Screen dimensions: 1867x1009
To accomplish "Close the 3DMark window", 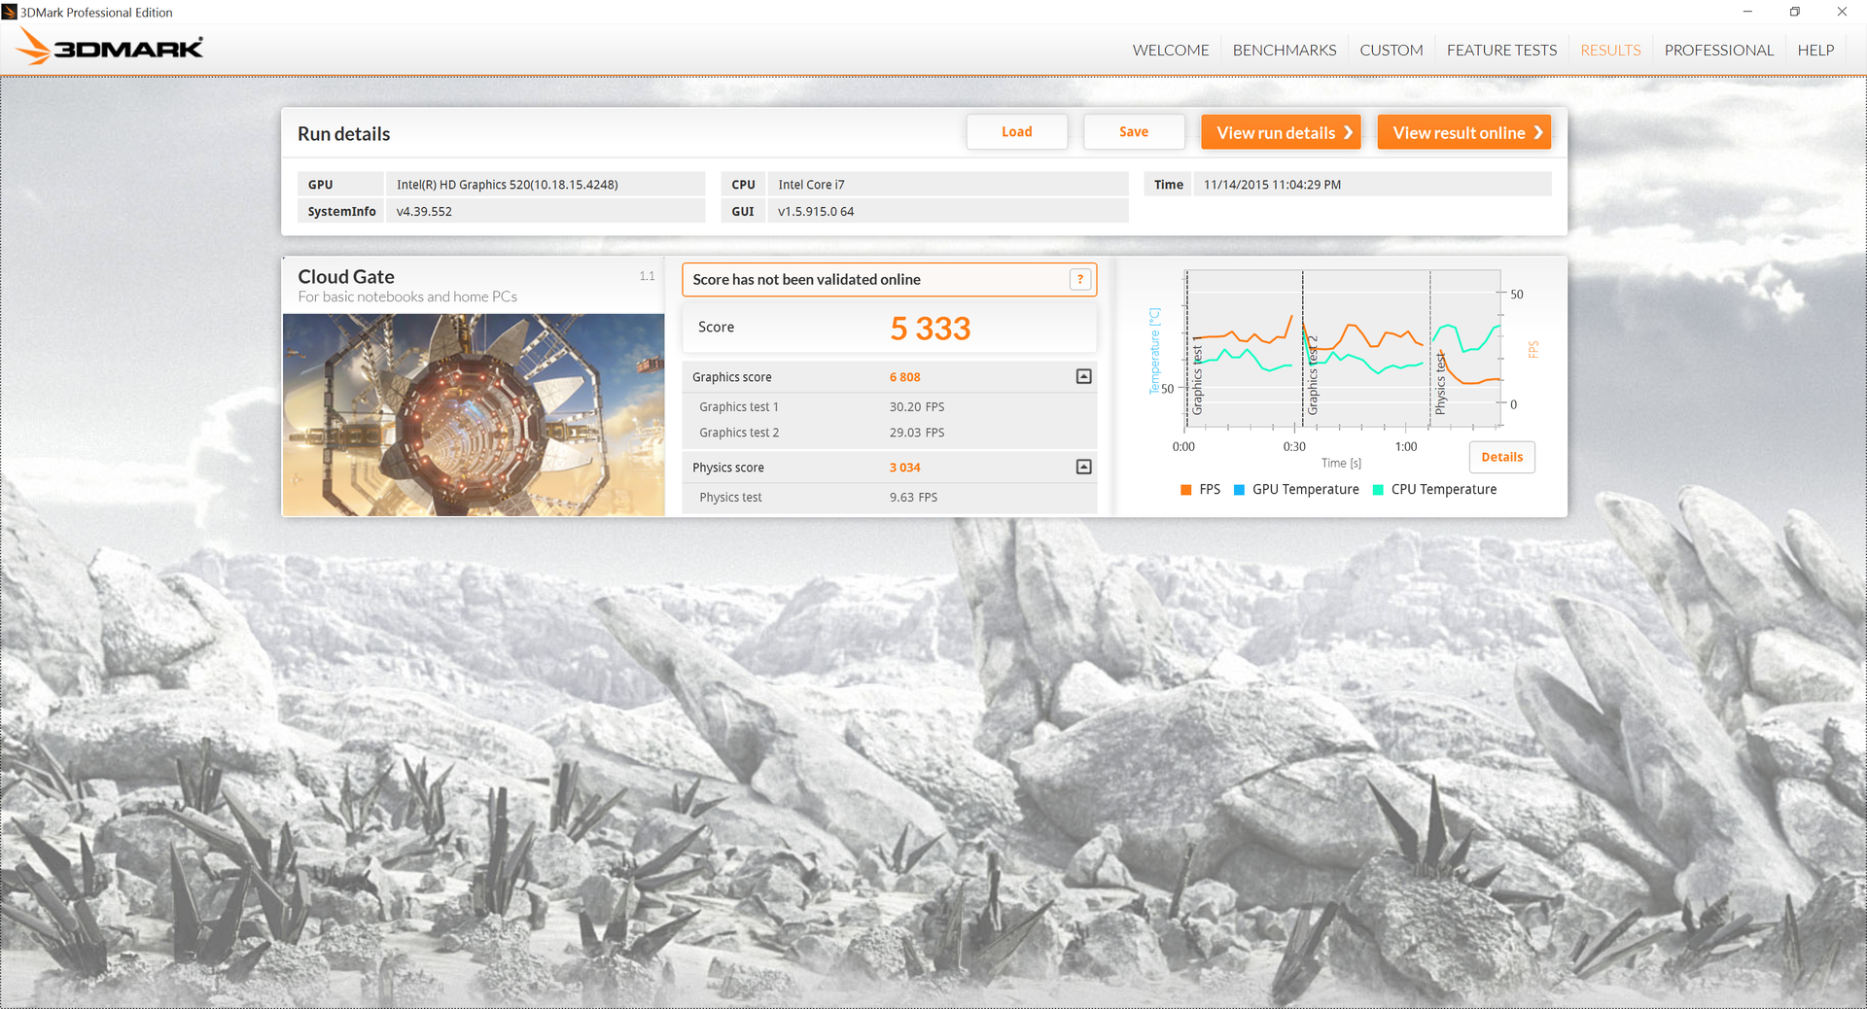I will coord(1842,12).
